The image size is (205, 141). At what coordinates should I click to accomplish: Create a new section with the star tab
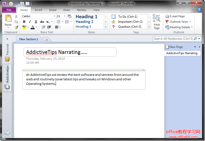tap(46, 39)
